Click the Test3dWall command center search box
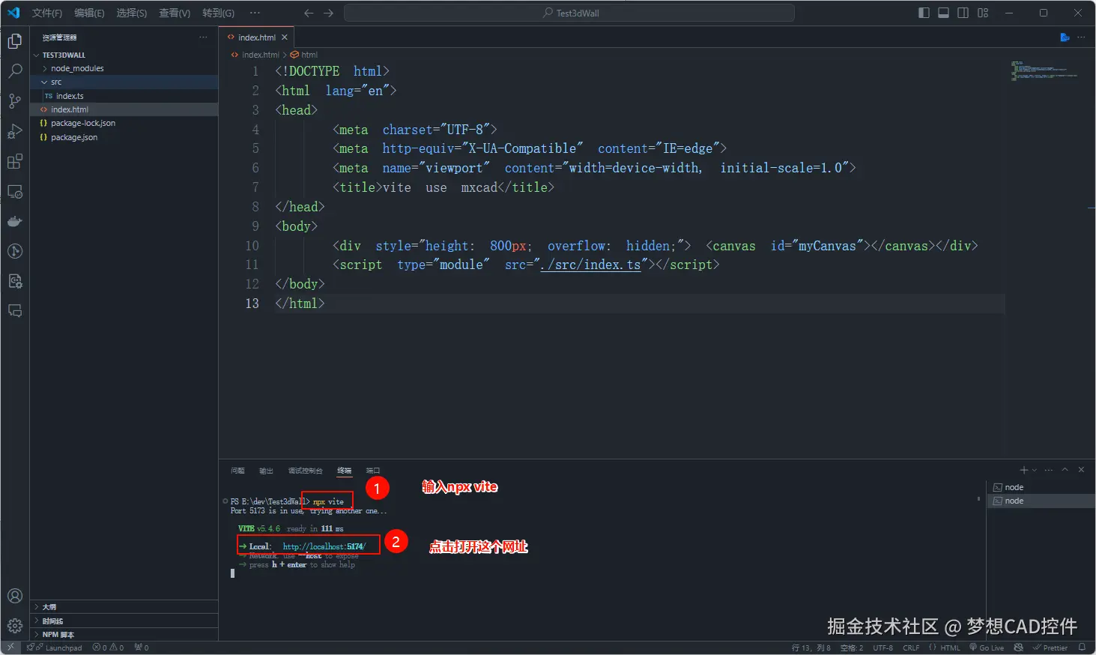1096x655 pixels. coord(569,13)
